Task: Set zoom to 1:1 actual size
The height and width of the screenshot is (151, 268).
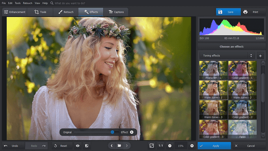Action: (161, 146)
